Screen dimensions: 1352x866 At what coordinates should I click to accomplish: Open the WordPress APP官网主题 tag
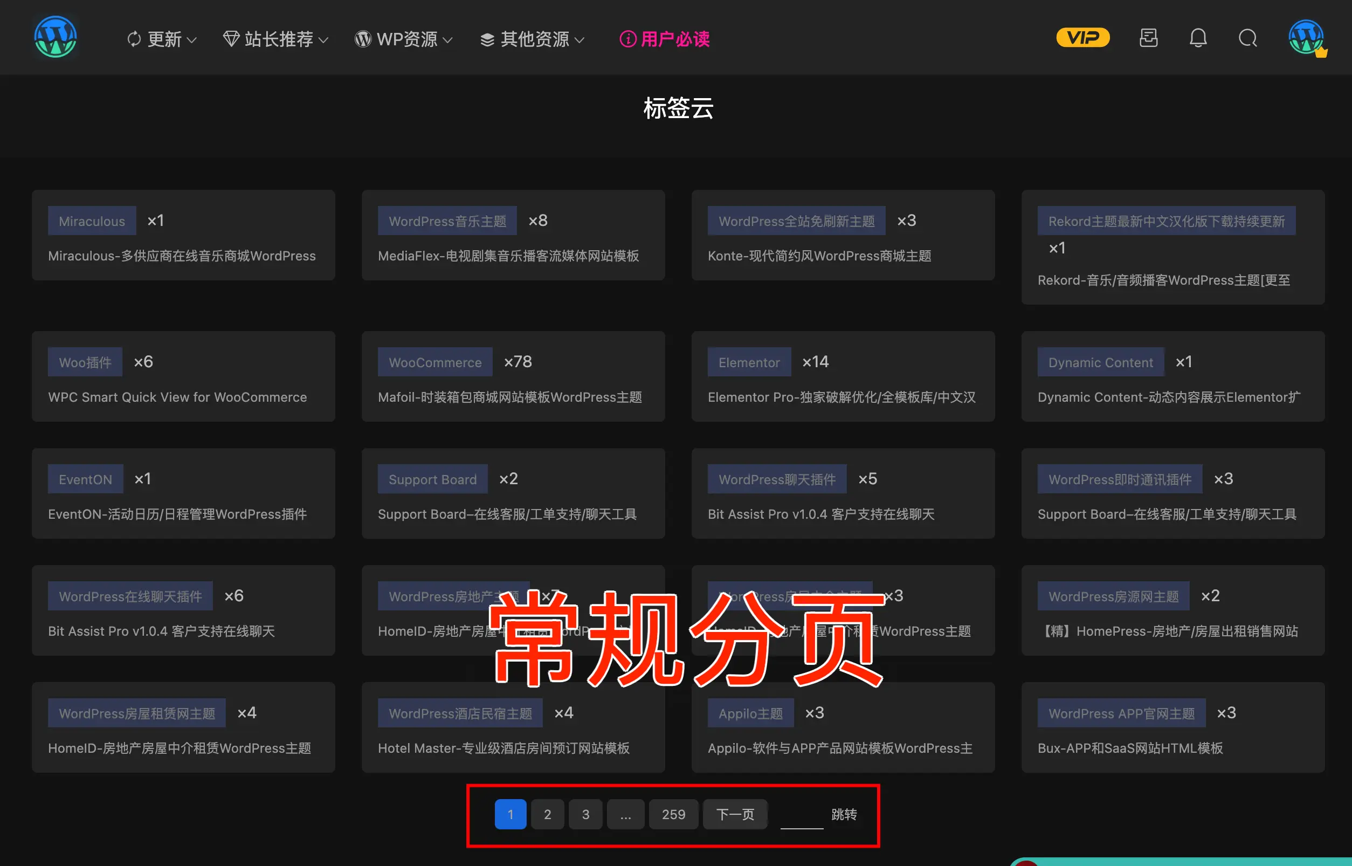pyautogui.click(x=1121, y=712)
